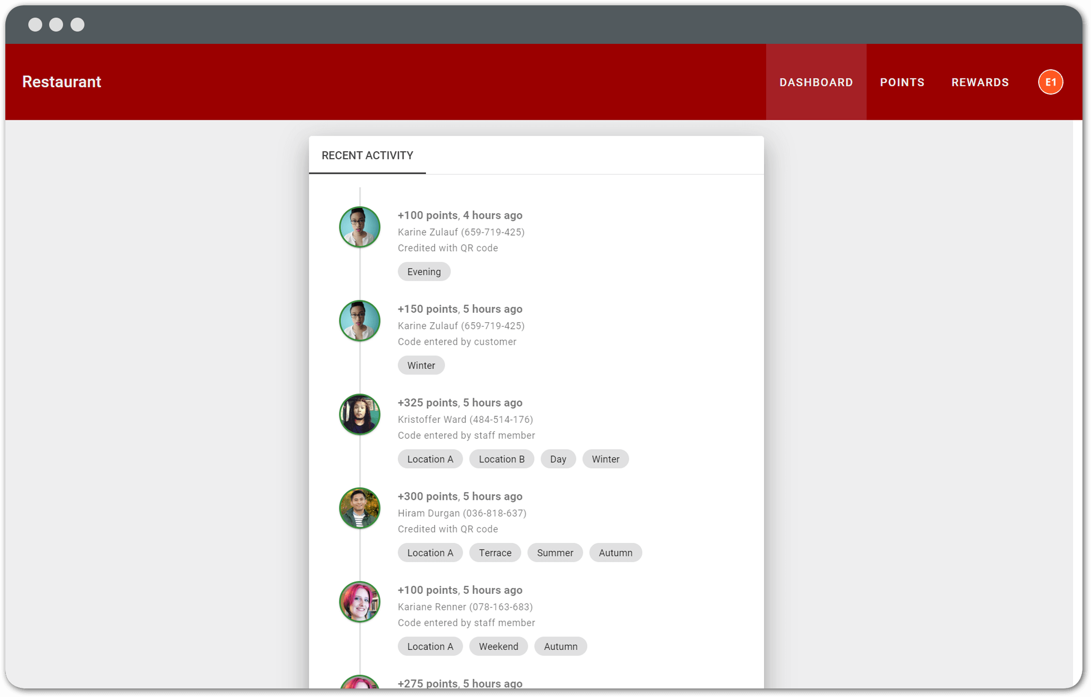Click the Autumn chip under Kariane Renner
This screenshot has height=697, width=1091.
coord(560,646)
